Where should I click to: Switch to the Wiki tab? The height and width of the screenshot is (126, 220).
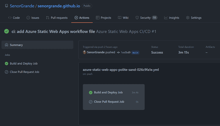pos(123,18)
